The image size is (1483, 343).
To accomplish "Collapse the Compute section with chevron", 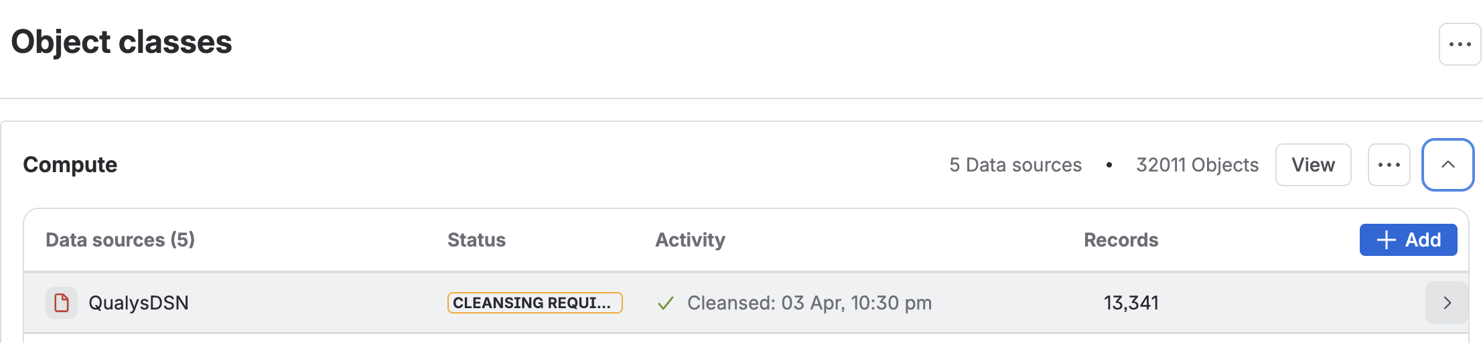I will (1447, 165).
